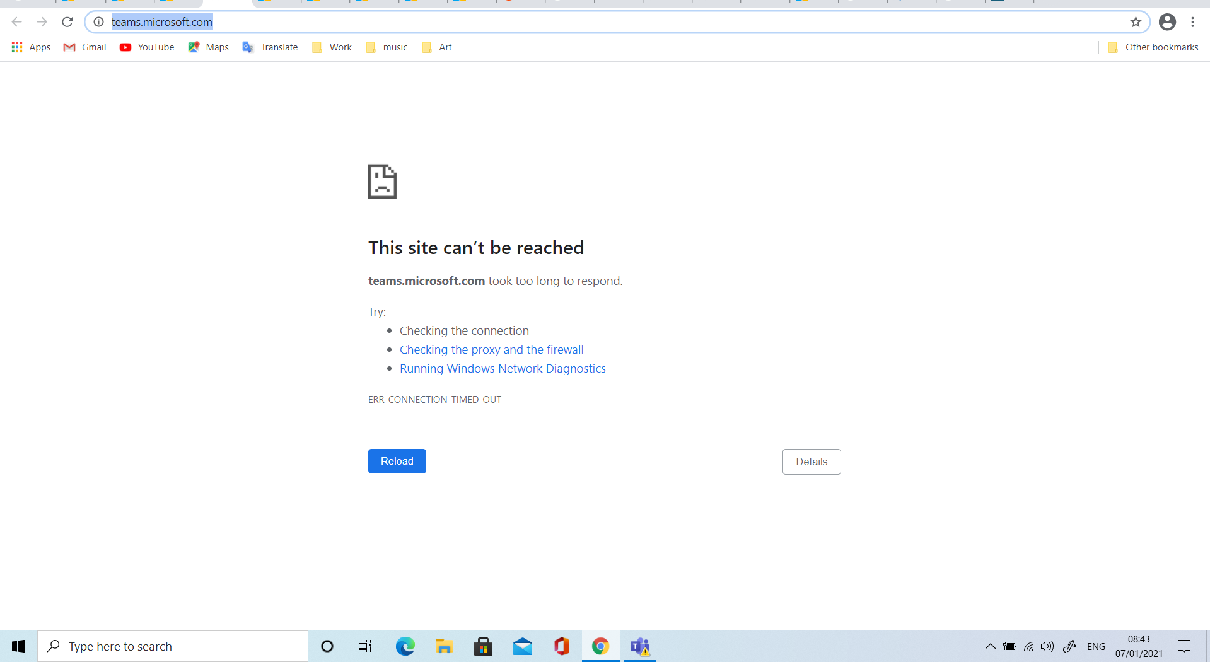Click the blue Reload button
The width and height of the screenshot is (1210, 662).
pos(397,461)
